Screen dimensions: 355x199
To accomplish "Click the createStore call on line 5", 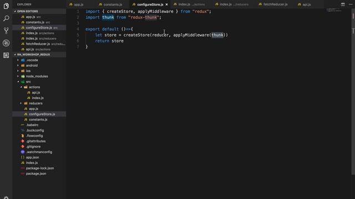I will click(136, 35).
